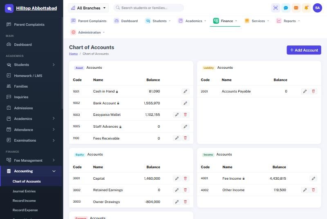Open the SA user avatar menu
The width and height of the screenshot is (327, 219).
[x=318, y=8]
